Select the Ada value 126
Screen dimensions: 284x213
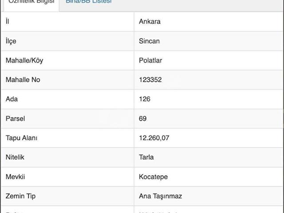pos(145,99)
